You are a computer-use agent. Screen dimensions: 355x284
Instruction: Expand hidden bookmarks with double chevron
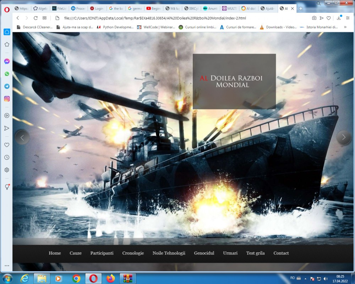(x=345, y=27)
